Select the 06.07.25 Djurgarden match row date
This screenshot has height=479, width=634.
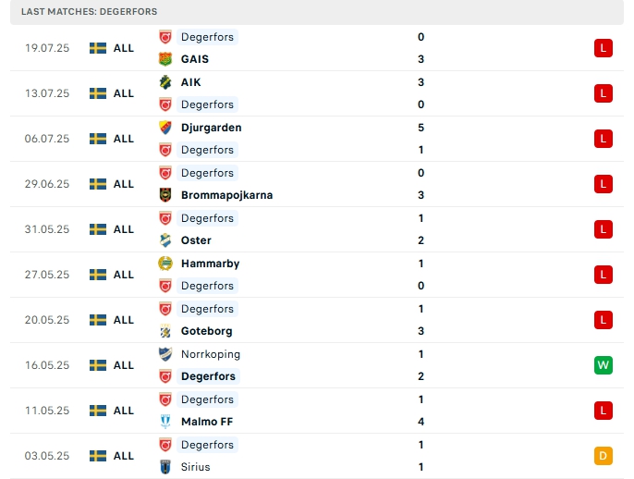click(47, 139)
